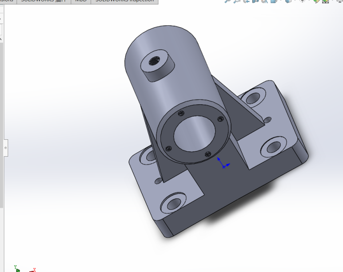This screenshot has width=343, height=272.
Task: Click the red X axis of view triad
Action: coord(33,270)
